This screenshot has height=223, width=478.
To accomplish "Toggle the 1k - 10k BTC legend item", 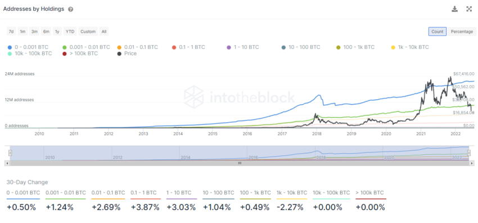I will tap(410, 47).
